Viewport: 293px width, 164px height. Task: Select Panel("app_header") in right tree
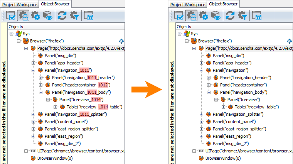tap(232, 63)
